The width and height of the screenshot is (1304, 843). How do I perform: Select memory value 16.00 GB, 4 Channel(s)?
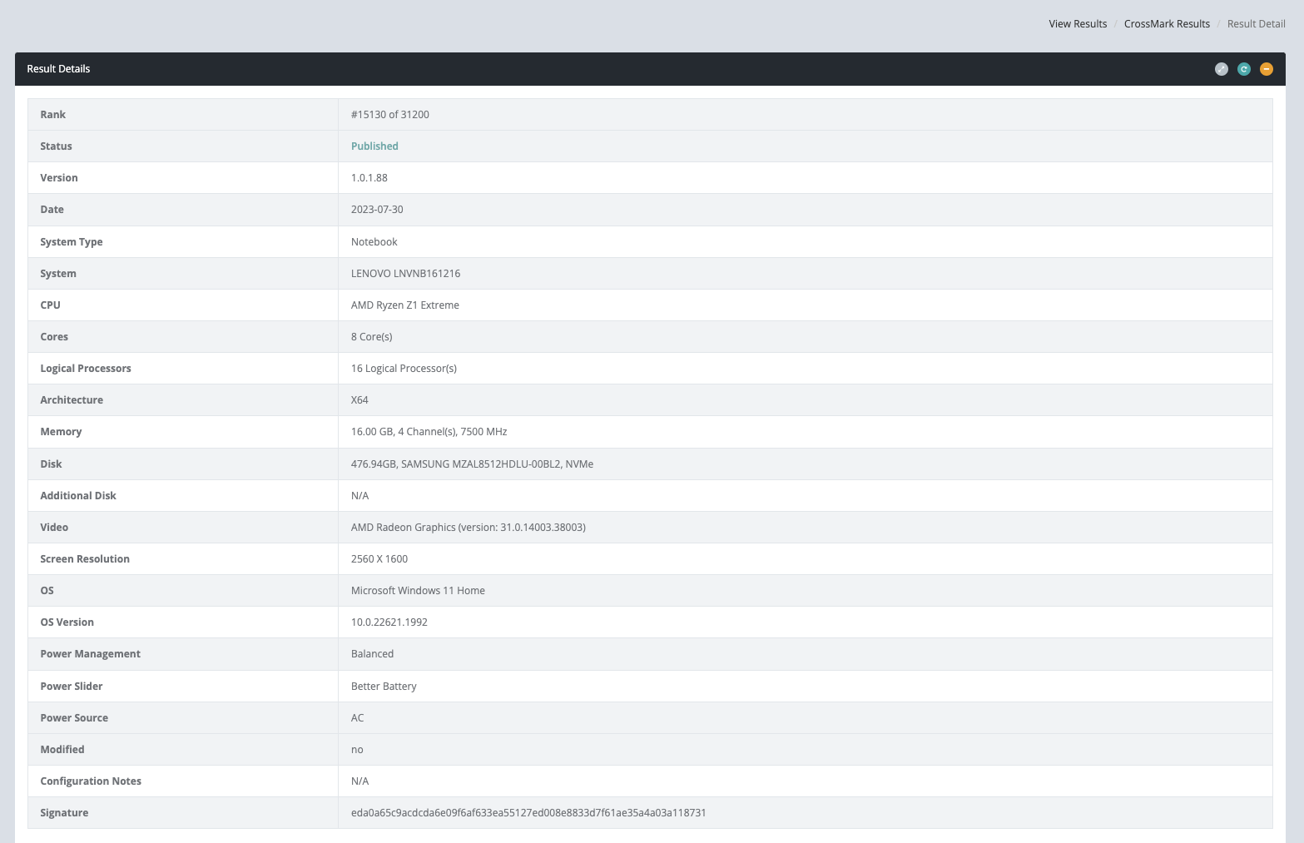tap(429, 432)
